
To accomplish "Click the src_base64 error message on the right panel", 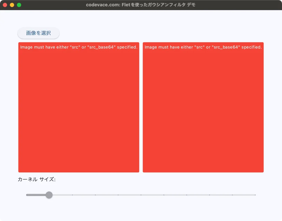I will pyautogui.click(x=203, y=47).
